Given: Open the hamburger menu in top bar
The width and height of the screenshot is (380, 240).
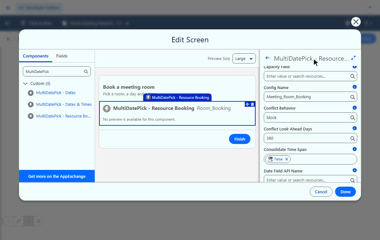Looking at the screenshot, I should pos(8,8).
